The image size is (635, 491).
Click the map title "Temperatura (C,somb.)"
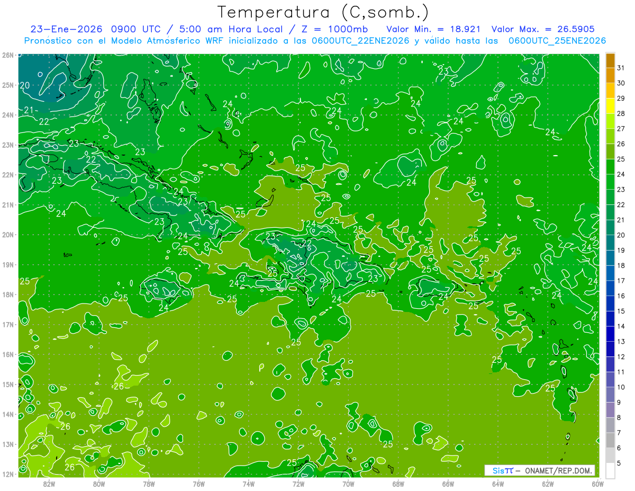click(x=323, y=12)
